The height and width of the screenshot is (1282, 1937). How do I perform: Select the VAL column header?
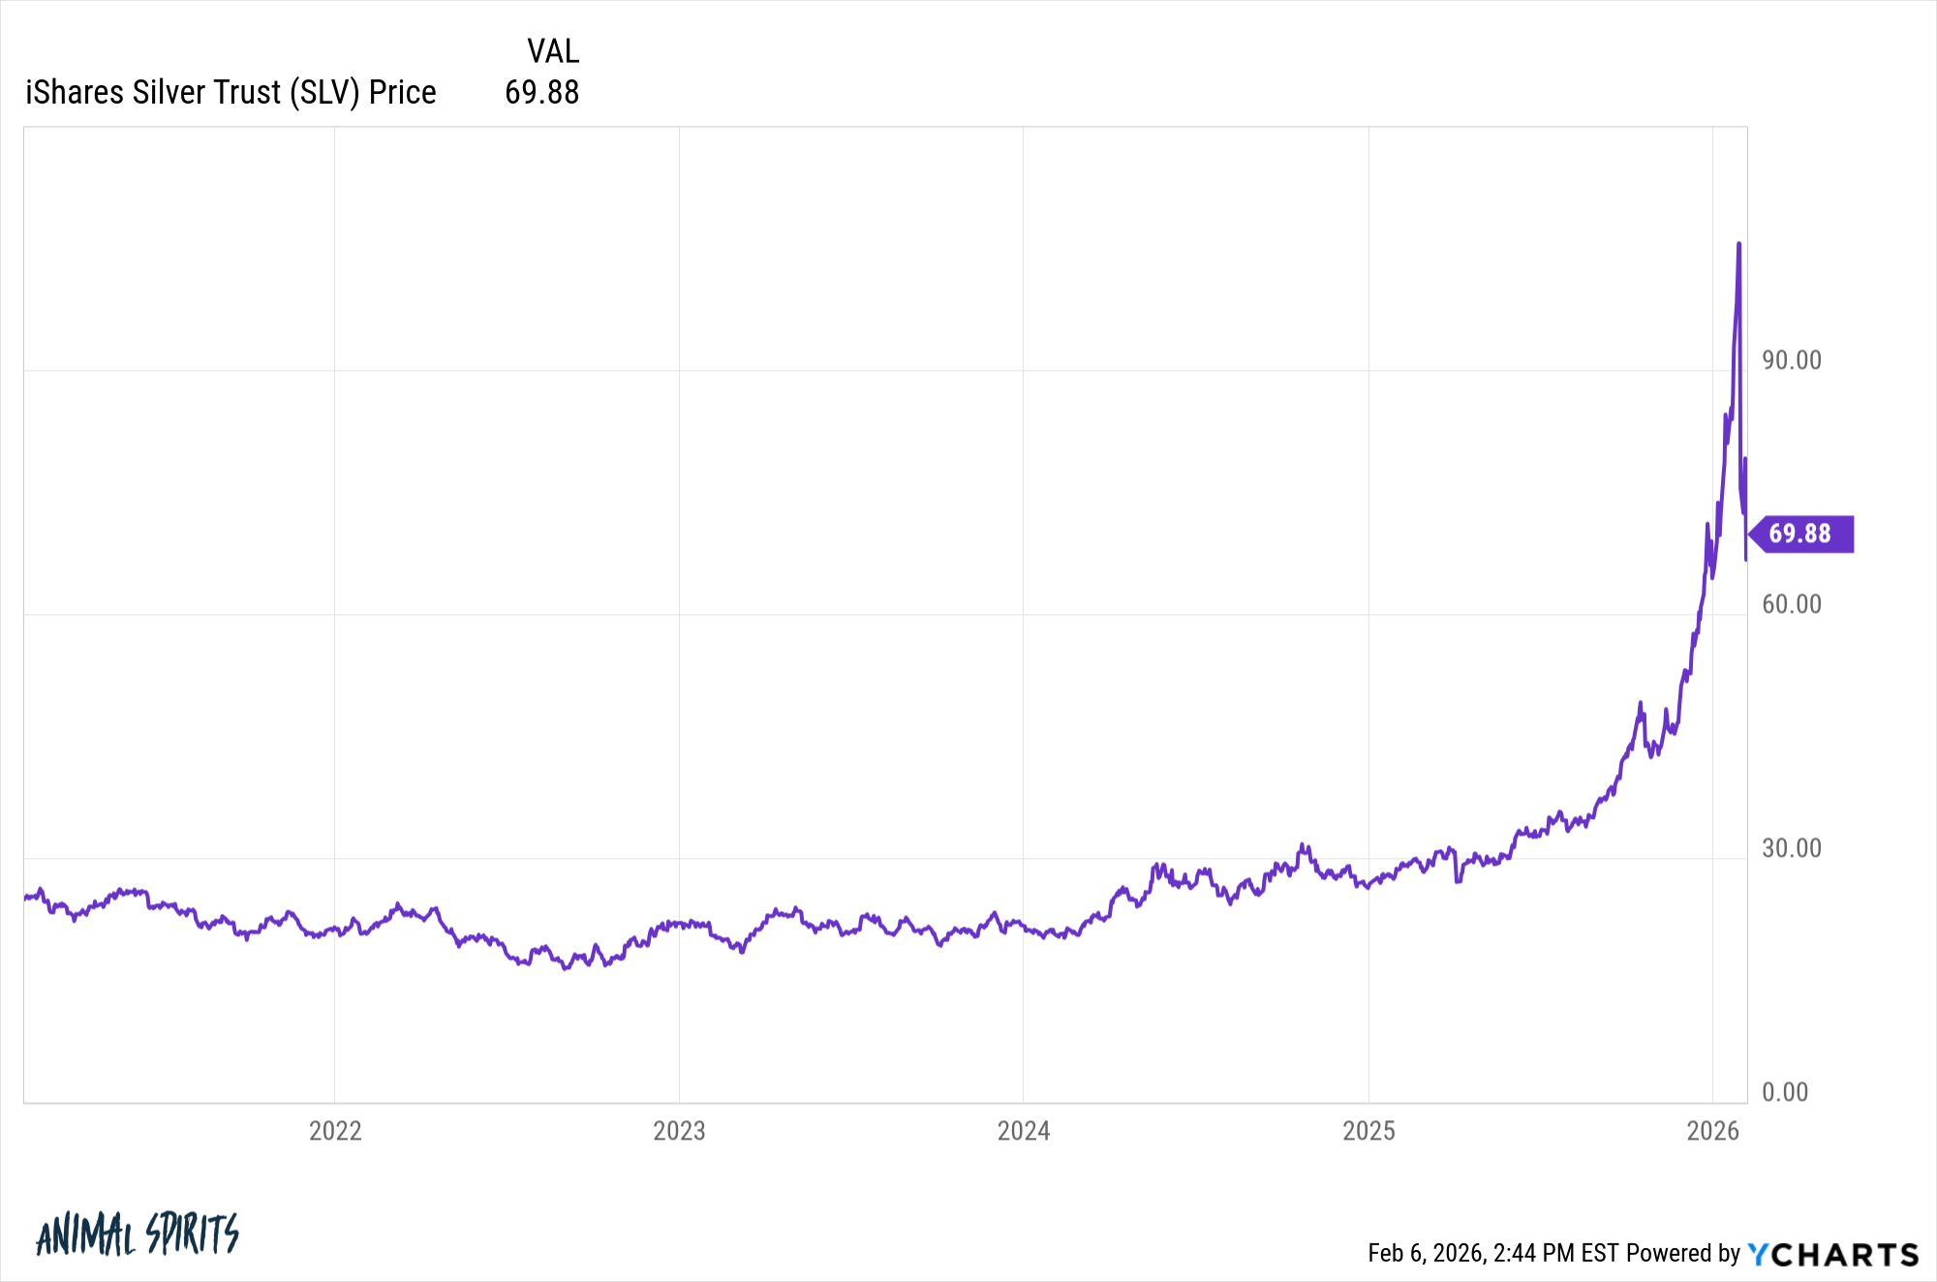tap(553, 51)
